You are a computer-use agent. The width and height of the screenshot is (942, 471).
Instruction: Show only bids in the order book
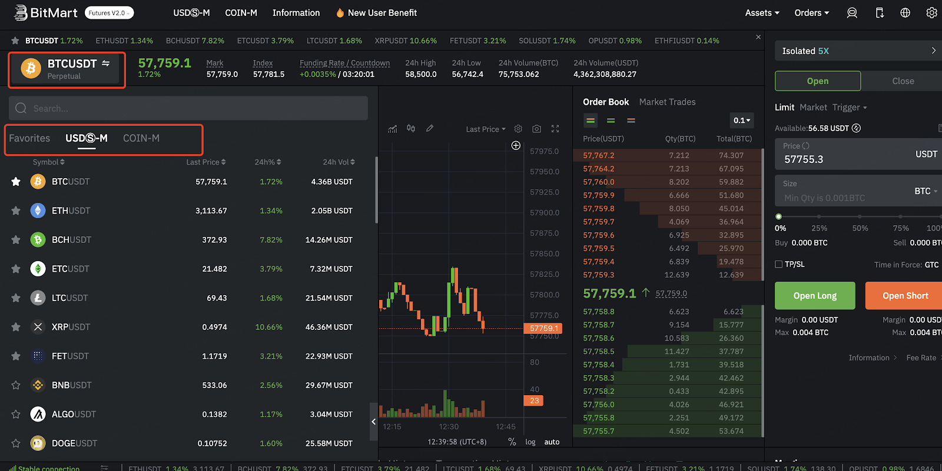tap(611, 121)
